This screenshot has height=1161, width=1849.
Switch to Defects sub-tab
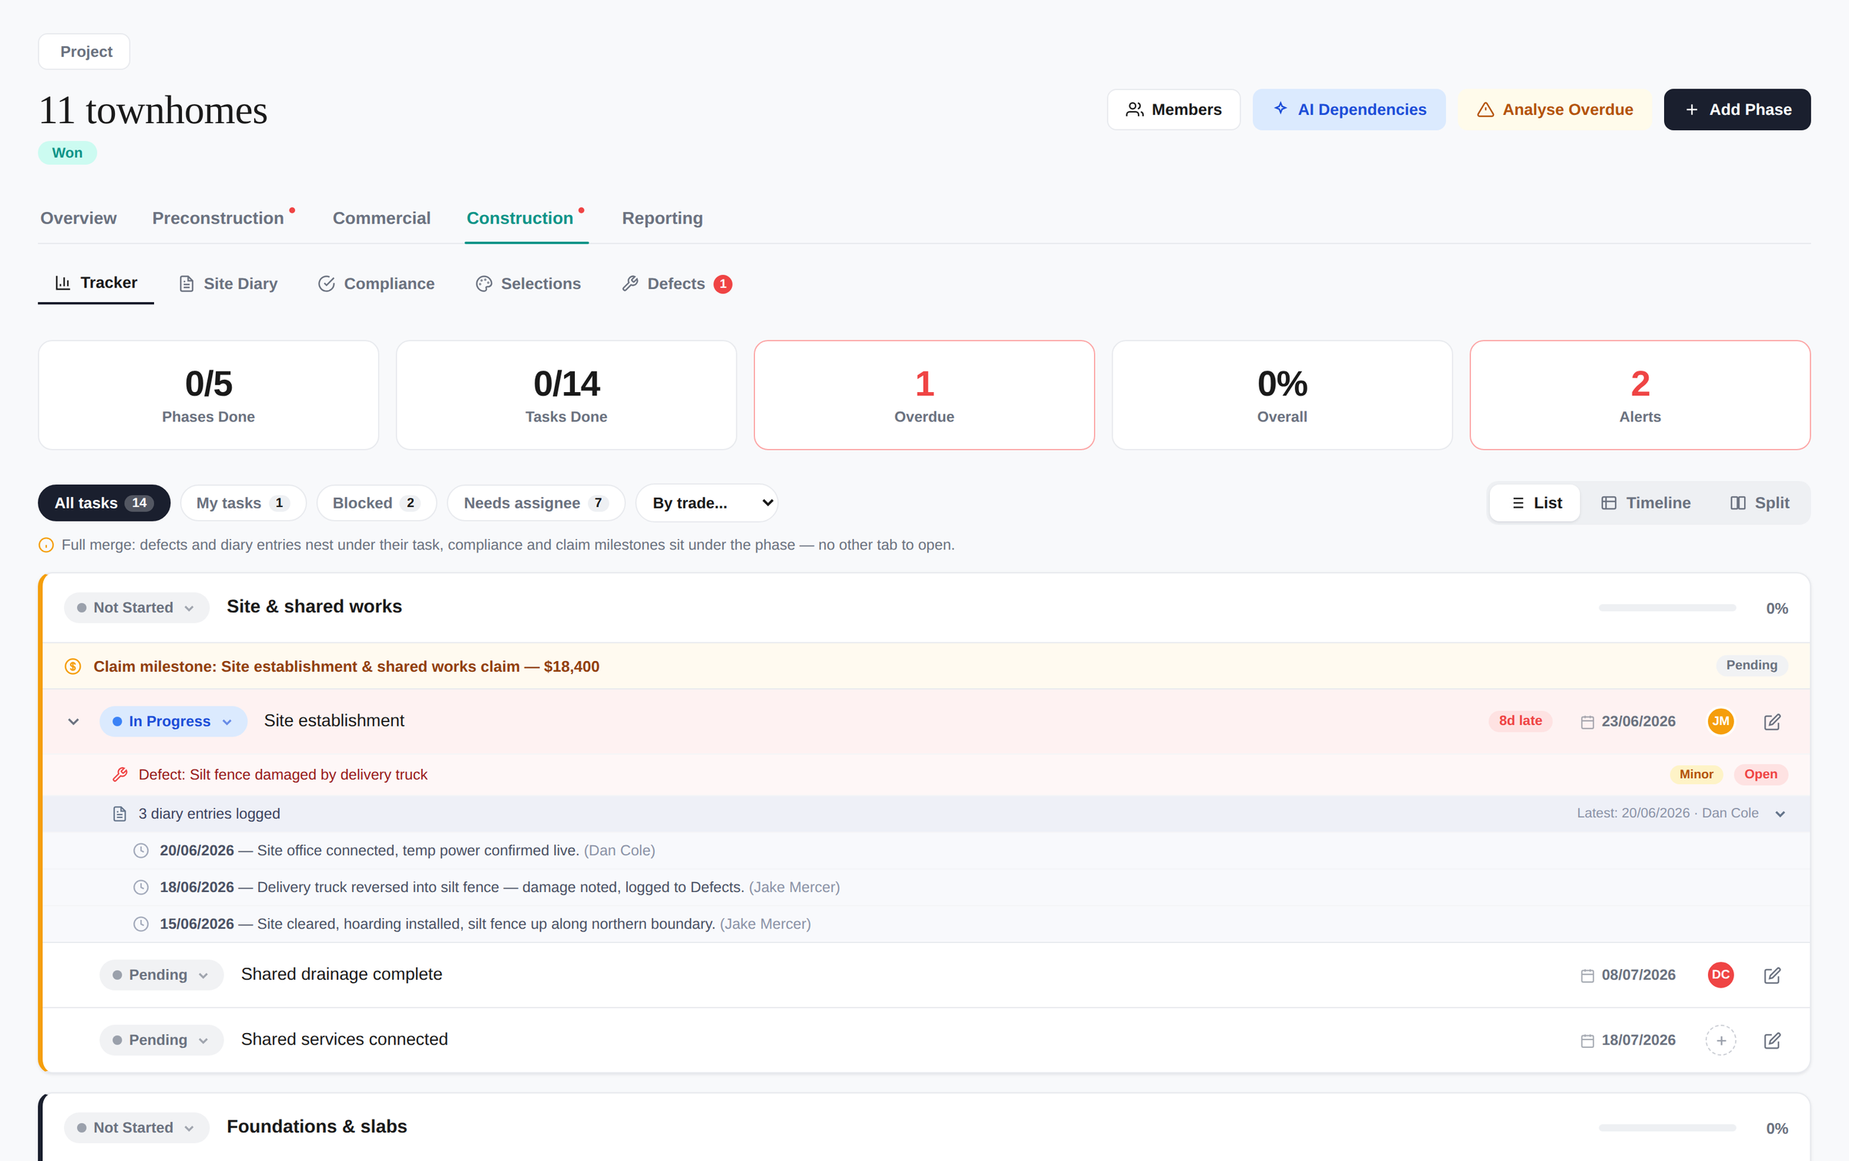[x=676, y=284]
